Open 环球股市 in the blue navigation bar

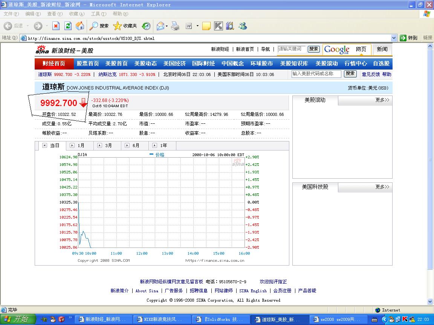coord(261,64)
